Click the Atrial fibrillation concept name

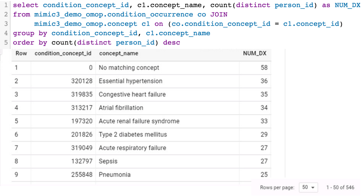click(x=121, y=108)
